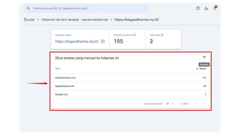Show info for Total situs
240x135 pixels.
[162, 35]
